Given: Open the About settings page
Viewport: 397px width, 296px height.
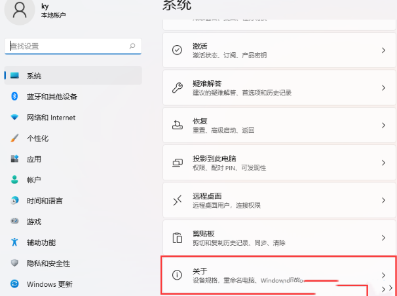Looking at the screenshot, I should (x=275, y=275).
